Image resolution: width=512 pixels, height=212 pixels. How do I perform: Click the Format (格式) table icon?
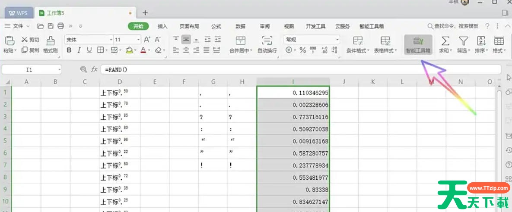(499, 41)
